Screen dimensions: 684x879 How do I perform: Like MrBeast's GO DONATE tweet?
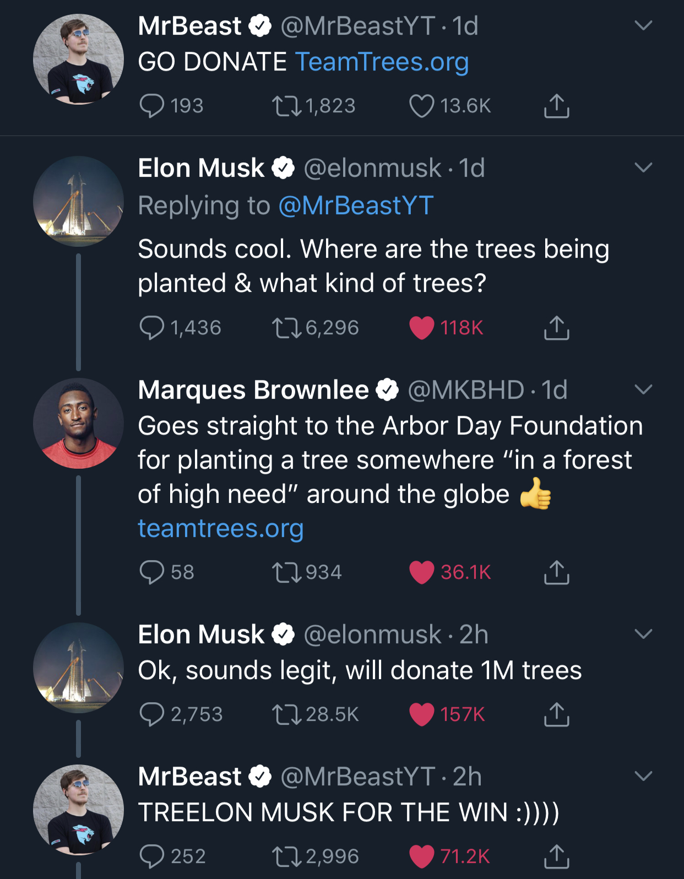pyautogui.click(x=422, y=106)
